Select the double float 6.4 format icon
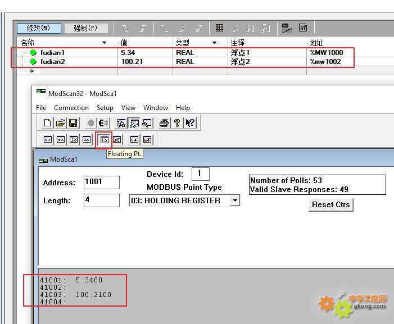394x324 pixels. tap(134, 139)
